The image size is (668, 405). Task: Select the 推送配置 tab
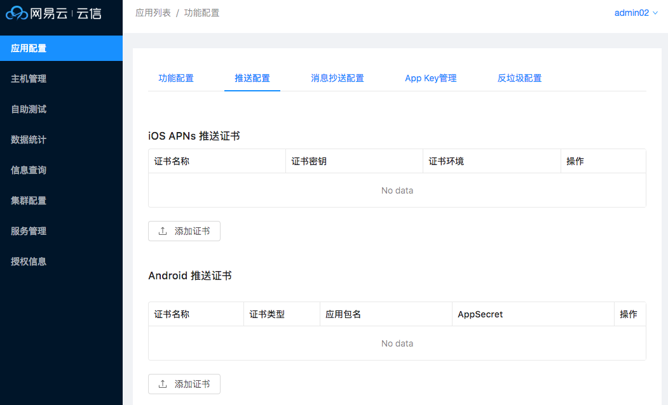(x=252, y=78)
